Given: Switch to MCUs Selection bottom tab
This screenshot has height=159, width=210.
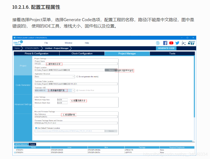Looking at the screenshot, I should [x=21, y=144].
